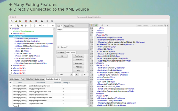This screenshot has height=111, width=178.
Task: Click the add node icon above the tree
Action: (x=11, y=25)
